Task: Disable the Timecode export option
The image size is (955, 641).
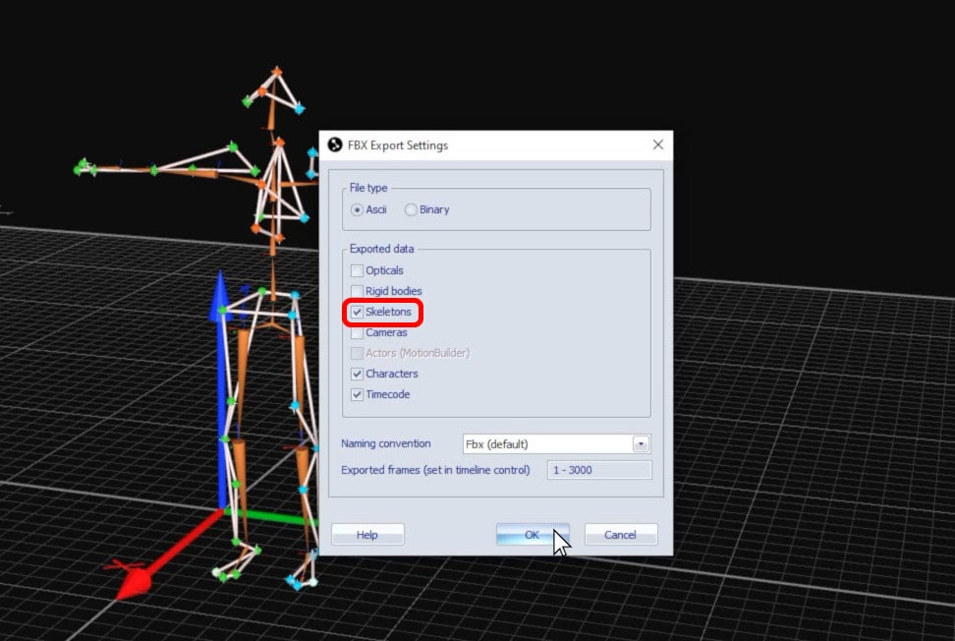Action: pos(357,394)
